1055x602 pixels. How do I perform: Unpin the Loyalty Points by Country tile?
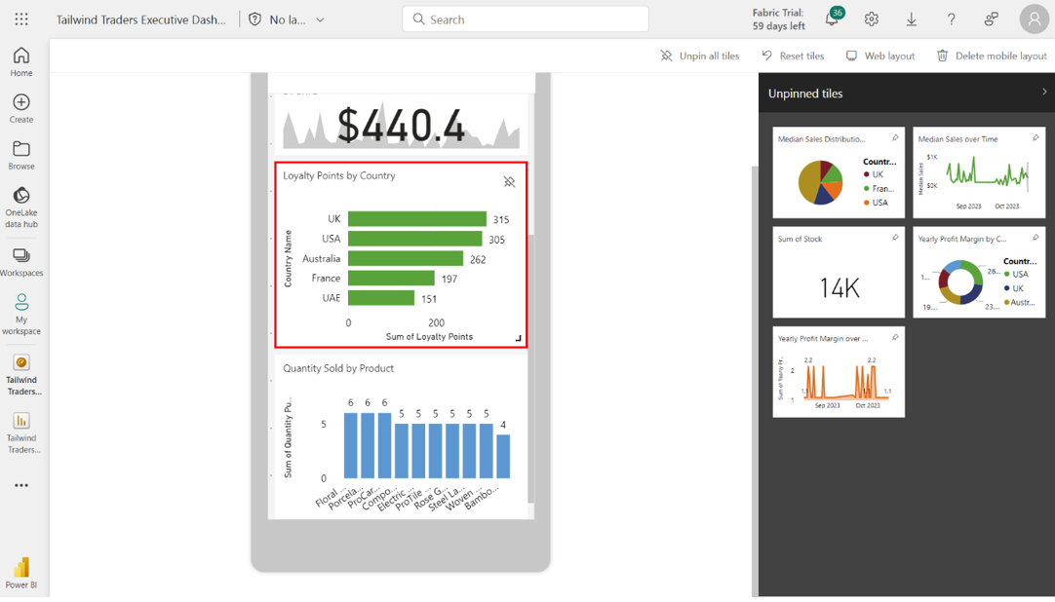[509, 182]
